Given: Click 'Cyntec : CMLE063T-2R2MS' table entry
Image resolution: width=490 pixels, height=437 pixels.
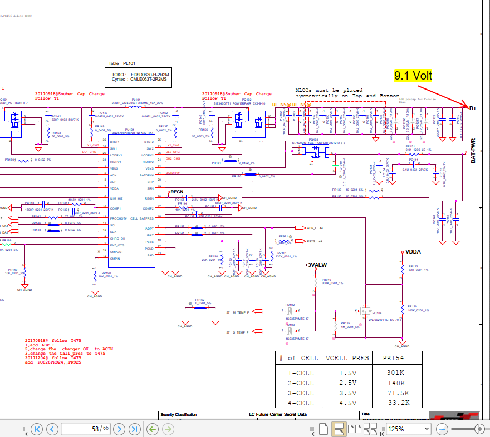Looking at the screenshot, I should [139, 80].
